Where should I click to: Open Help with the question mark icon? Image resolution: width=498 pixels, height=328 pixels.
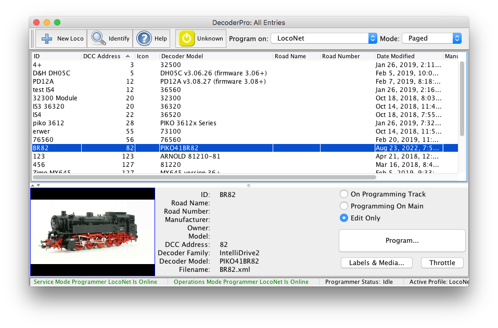point(144,38)
